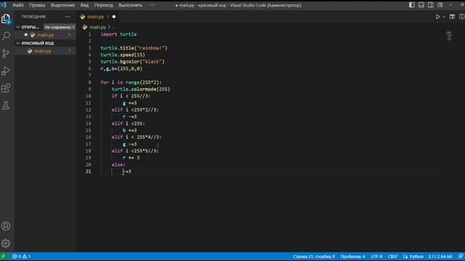Image resolution: width=465 pixels, height=261 pixels.
Task: Open the Source Control view
Action: pyautogui.click(x=6, y=53)
